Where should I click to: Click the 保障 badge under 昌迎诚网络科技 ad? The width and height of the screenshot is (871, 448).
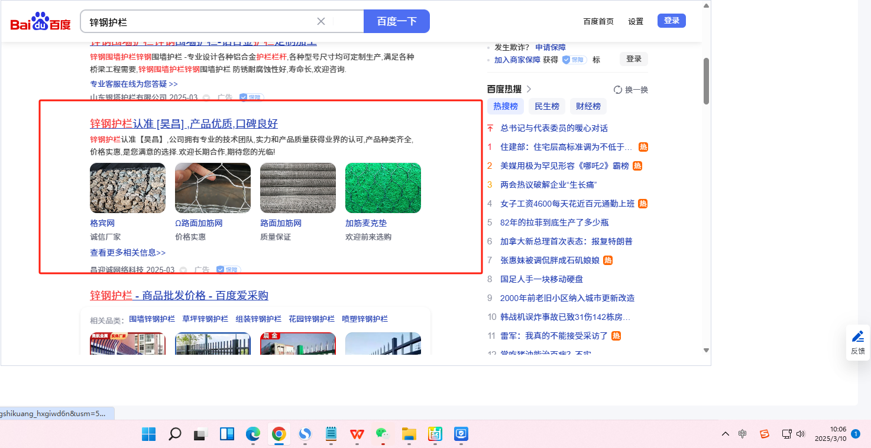228,270
